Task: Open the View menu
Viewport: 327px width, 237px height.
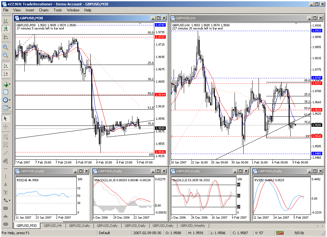Action: click(x=17, y=10)
